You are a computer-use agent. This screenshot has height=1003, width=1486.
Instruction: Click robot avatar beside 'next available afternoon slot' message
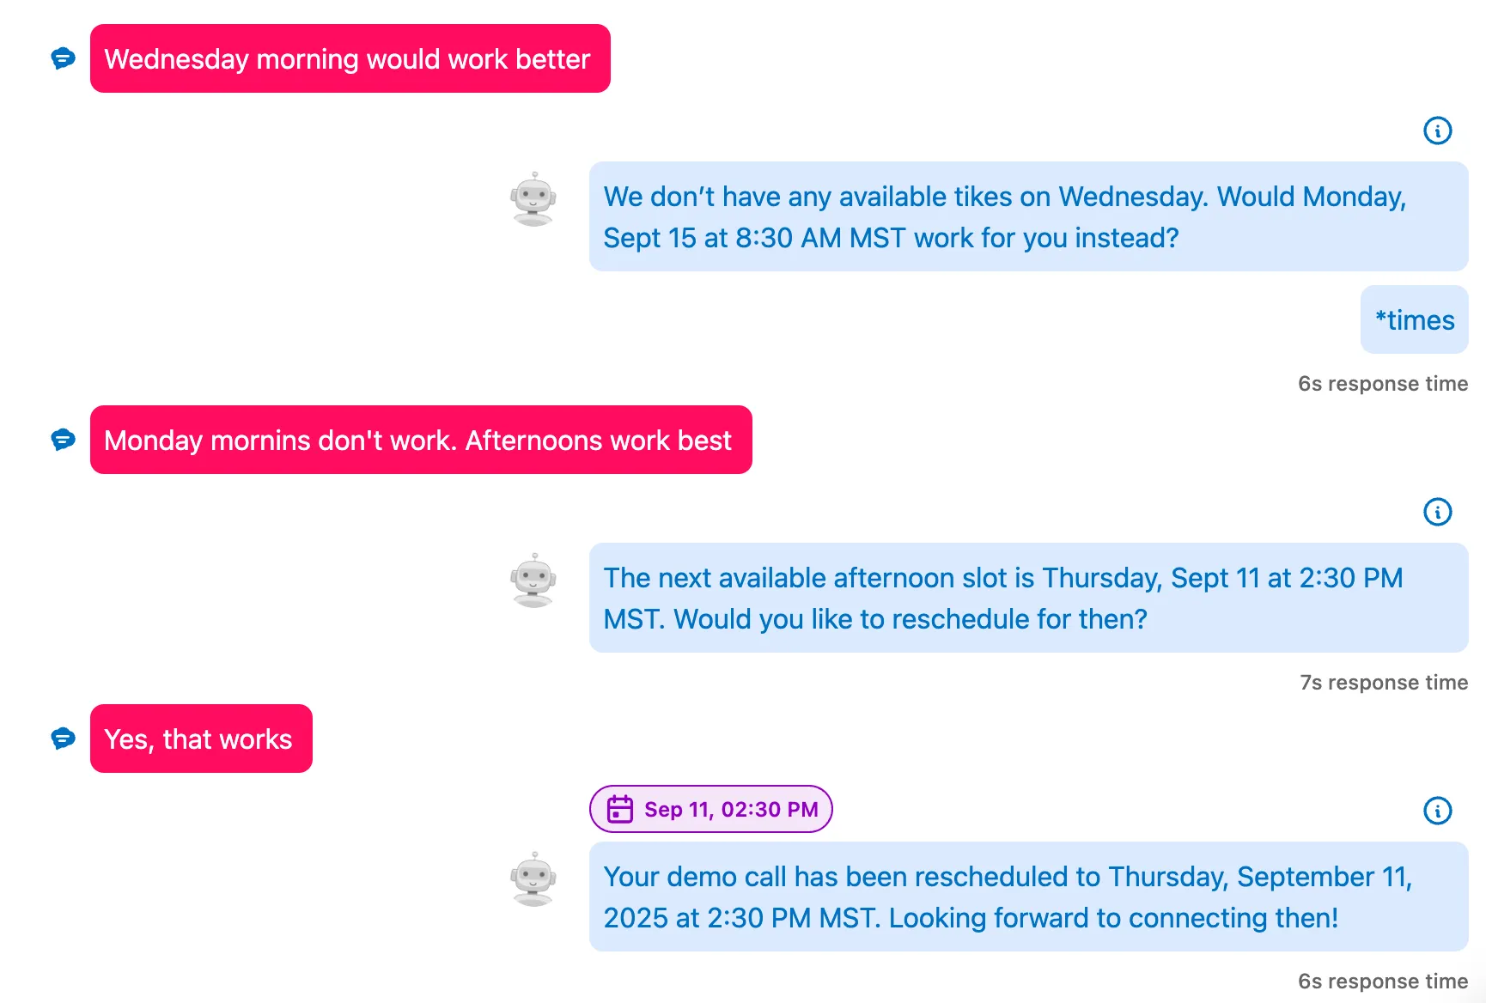click(x=533, y=581)
